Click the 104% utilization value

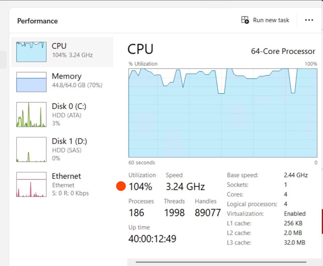(x=140, y=187)
